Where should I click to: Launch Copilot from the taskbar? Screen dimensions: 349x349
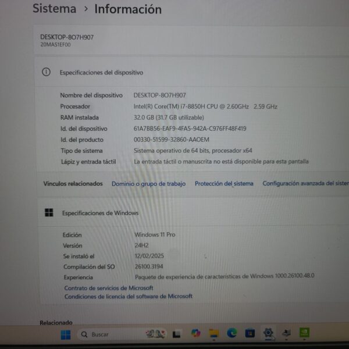(x=196, y=333)
